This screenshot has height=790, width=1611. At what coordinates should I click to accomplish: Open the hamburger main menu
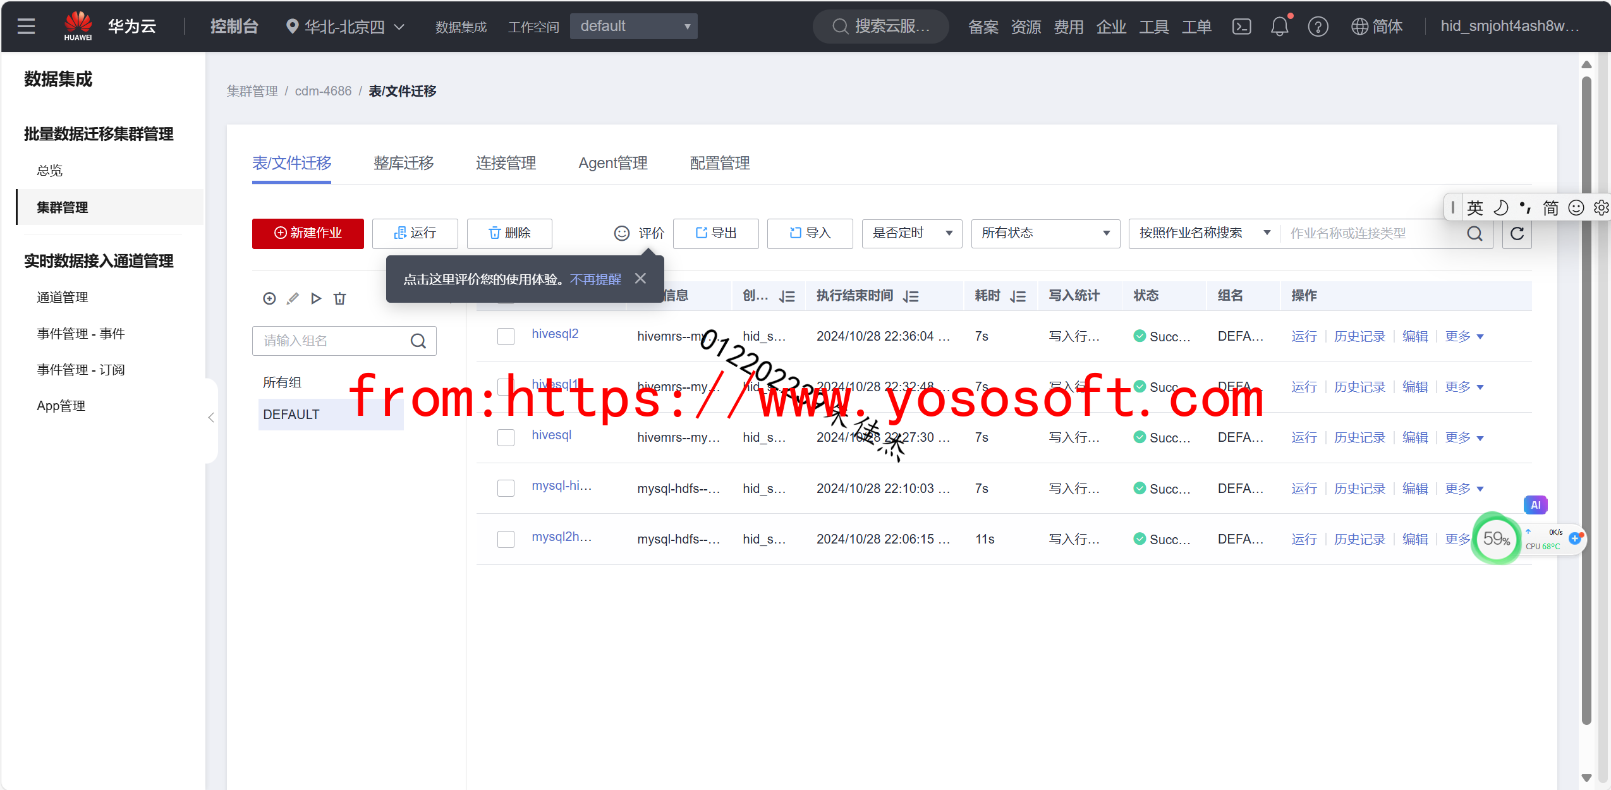[26, 27]
